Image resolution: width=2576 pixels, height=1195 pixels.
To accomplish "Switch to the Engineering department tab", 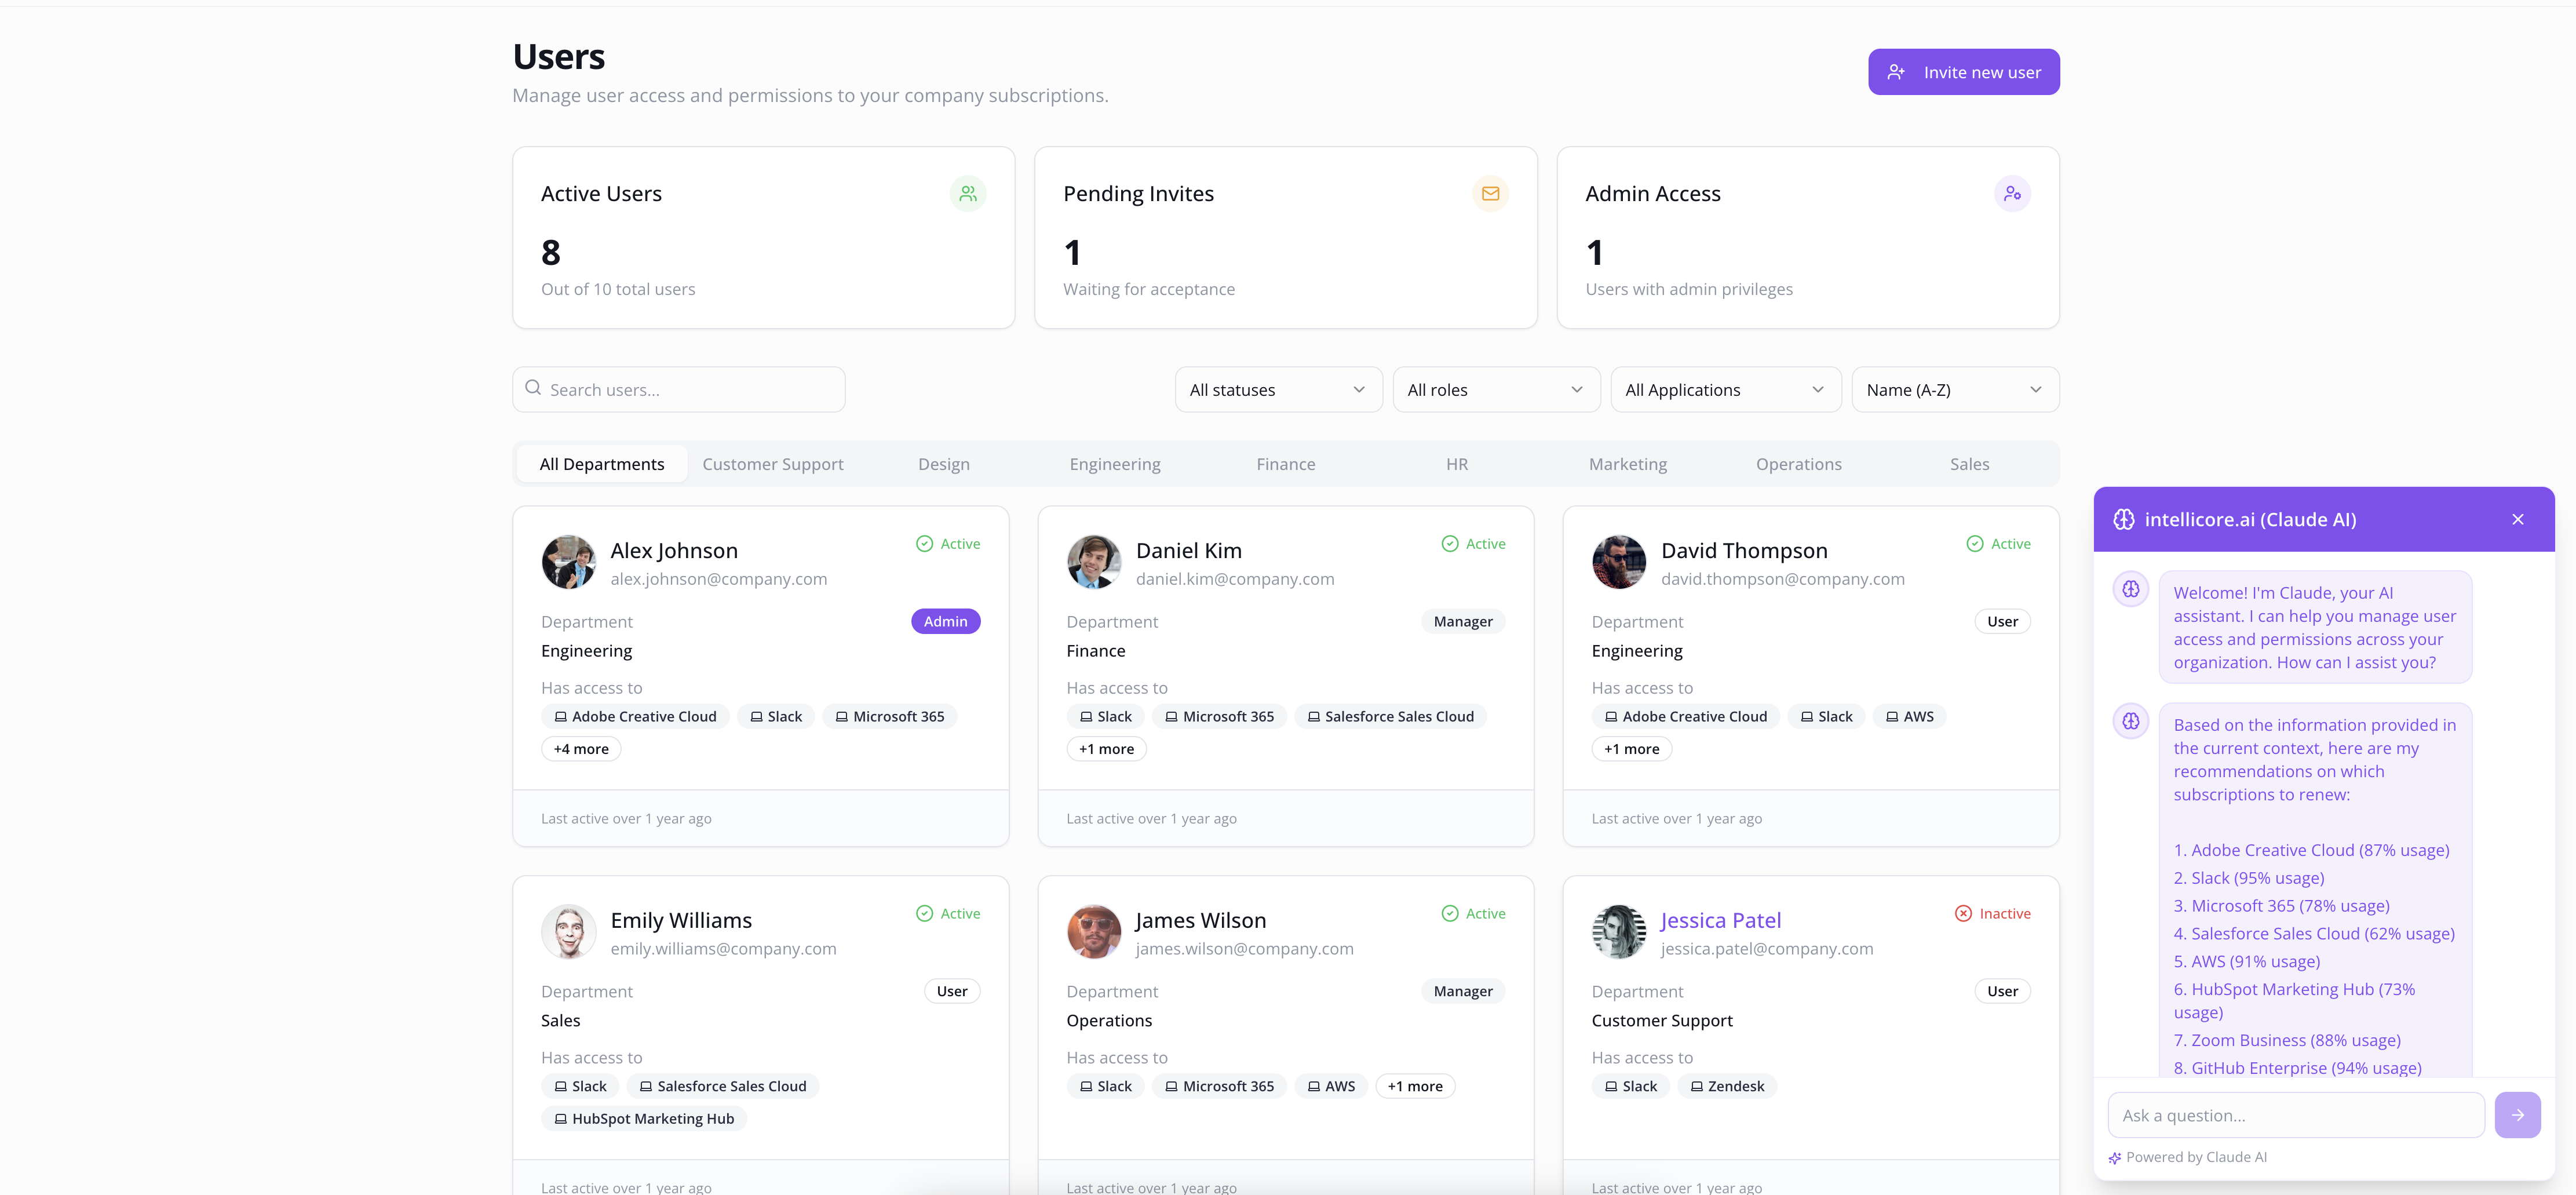I will (x=1114, y=464).
